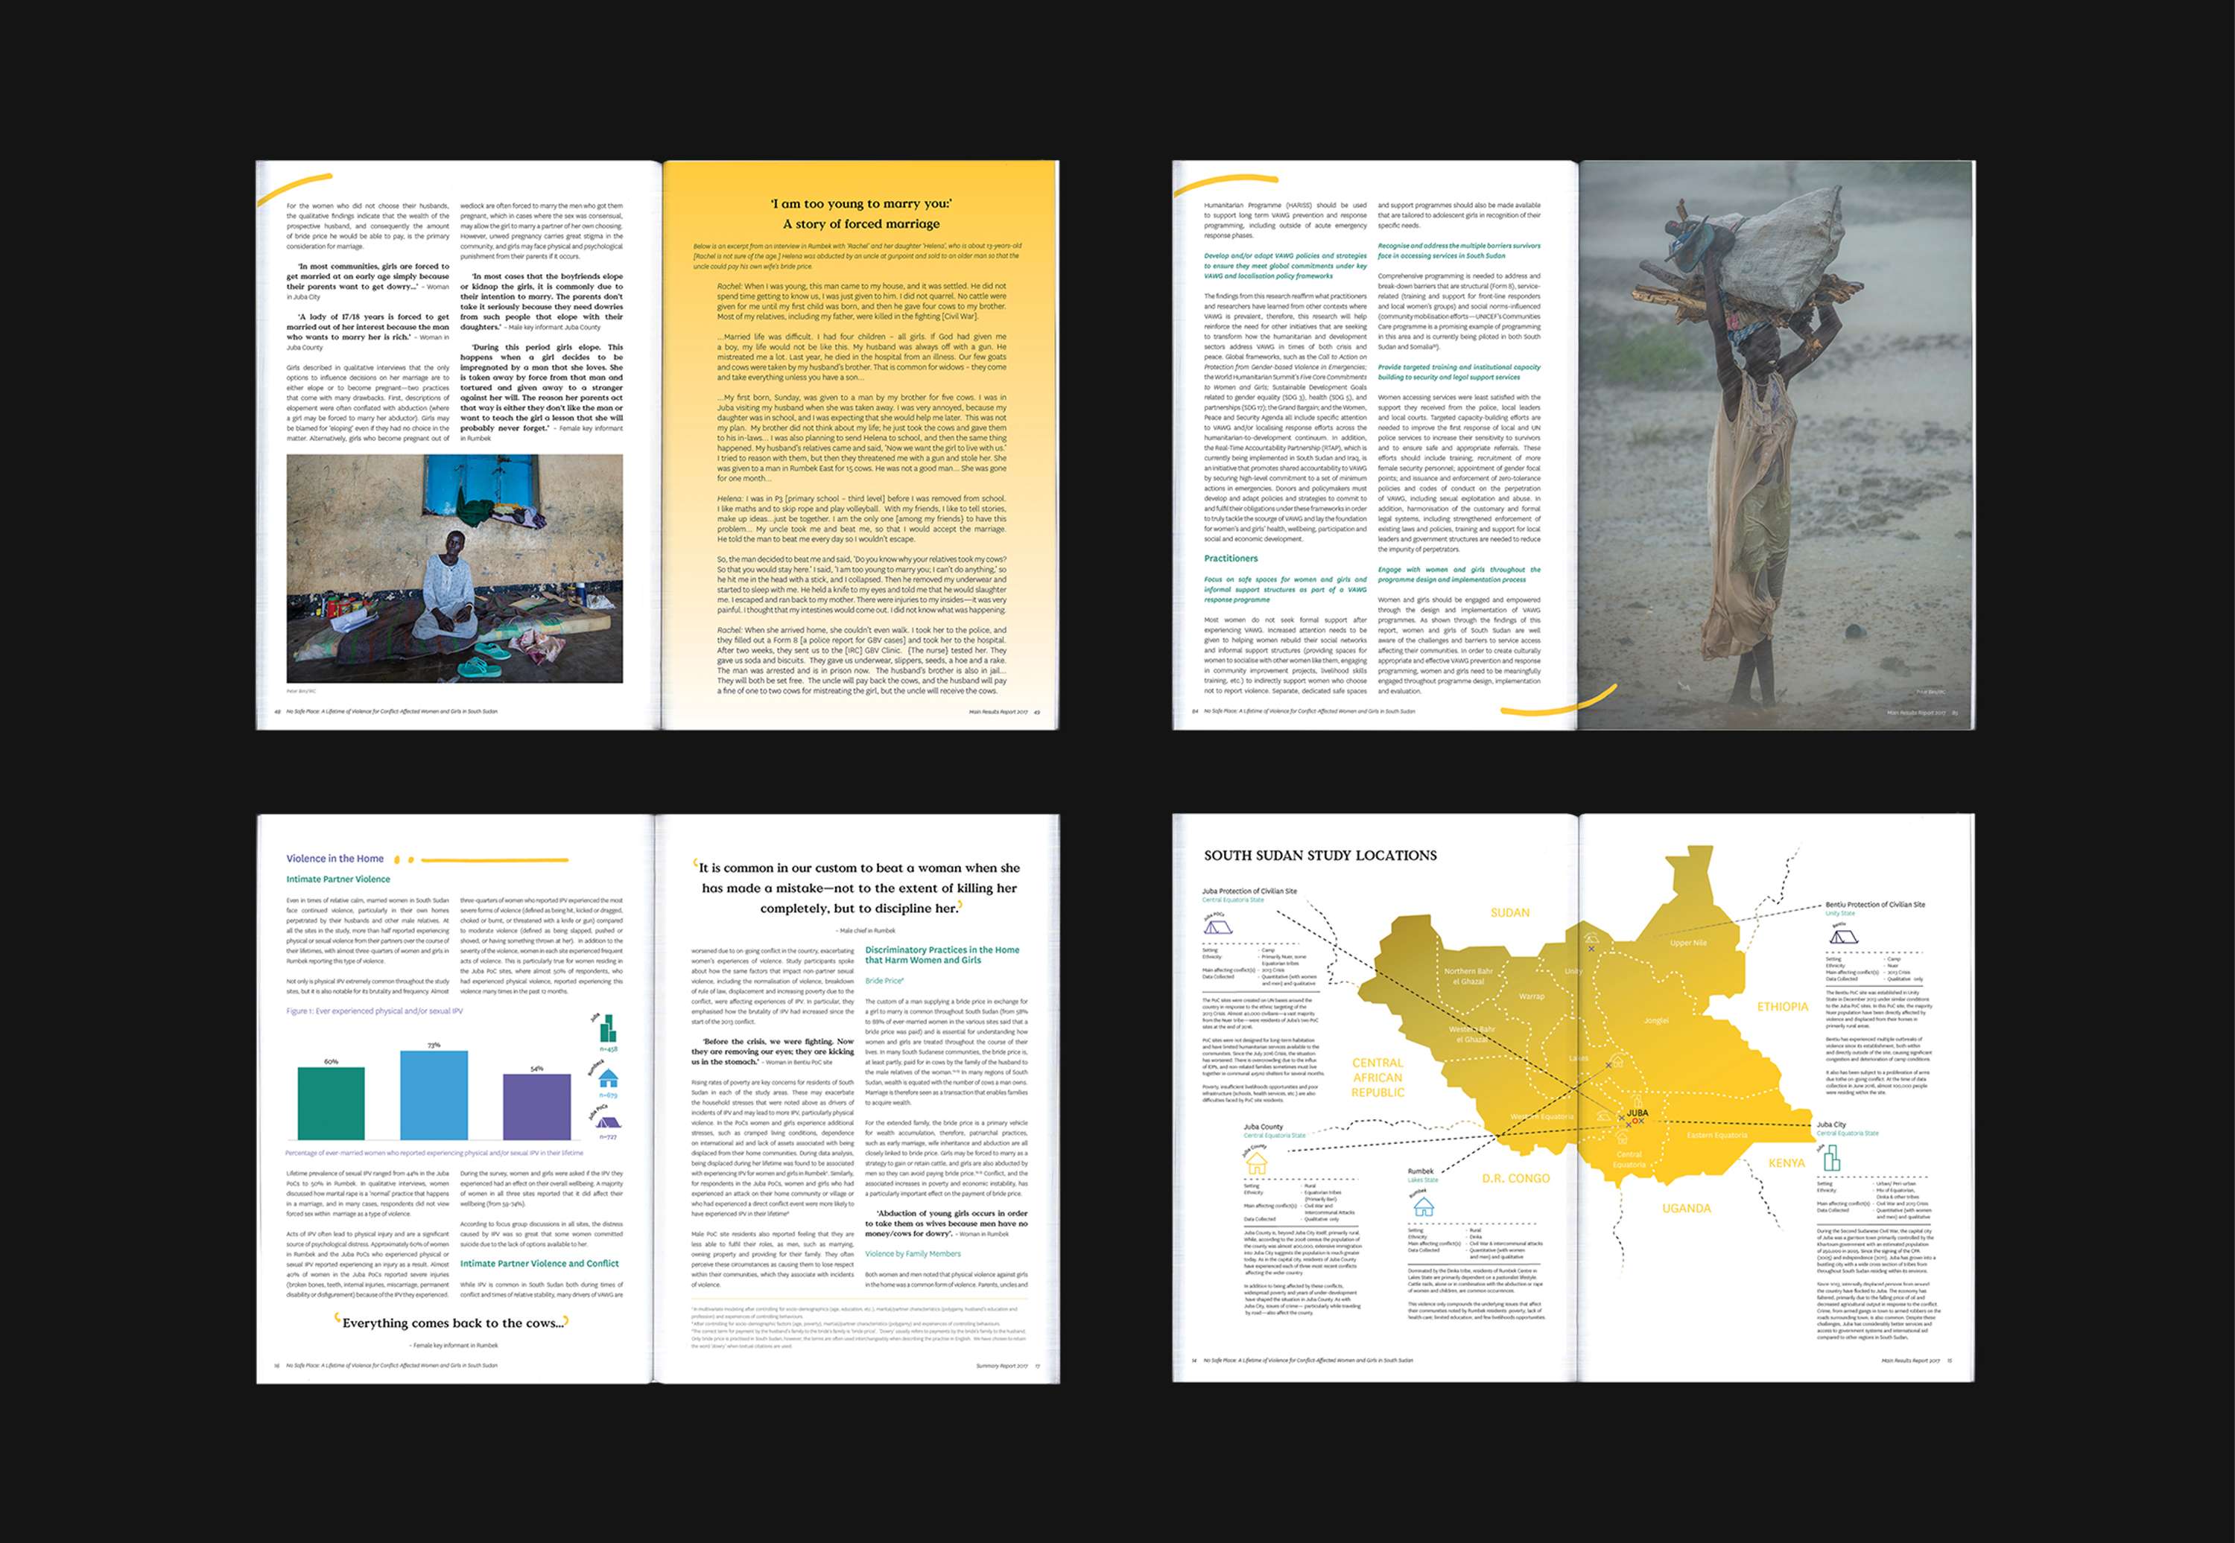Click the 'Unity State' teal label under Bentiu
2235x1543 pixels.
click(x=1840, y=914)
